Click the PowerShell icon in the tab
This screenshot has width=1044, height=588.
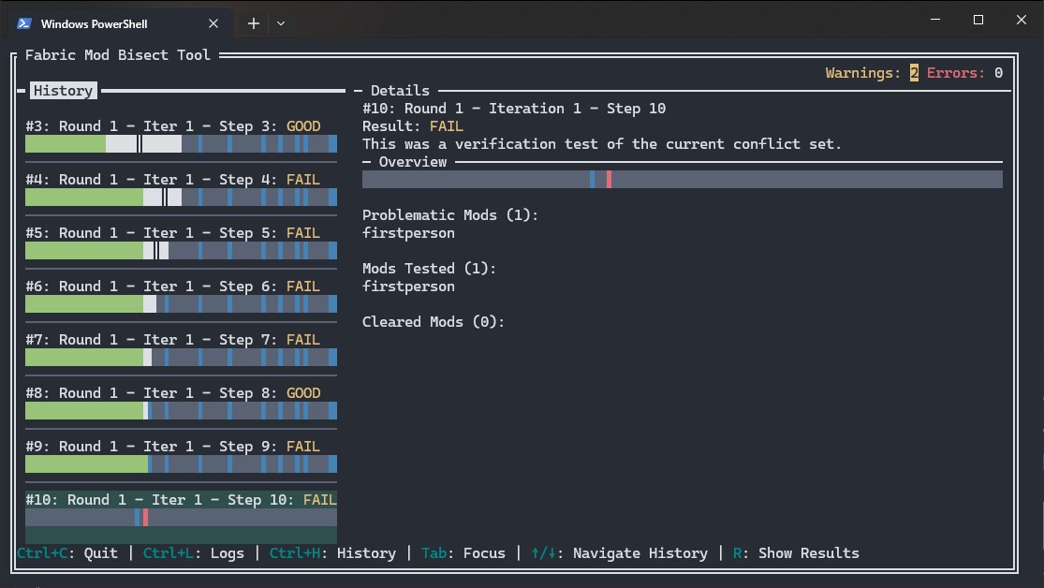(x=24, y=23)
